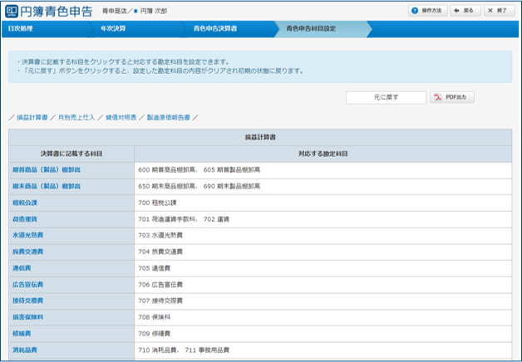Click the 消耗品費 account item
Image resolution: width=522 pixels, height=362 pixels.
pyautogui.click(x=25, y=350)
